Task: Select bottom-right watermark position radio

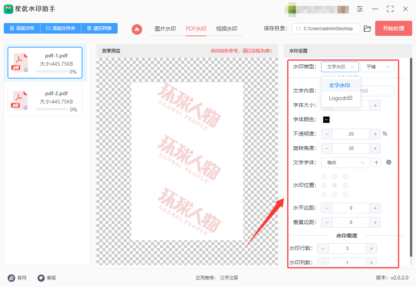Action: coord(345,194)
